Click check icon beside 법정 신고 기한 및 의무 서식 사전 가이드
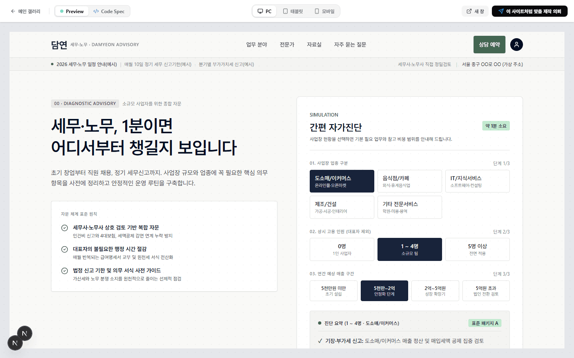This screenshot has height=358, width=574. coord(64,271)
